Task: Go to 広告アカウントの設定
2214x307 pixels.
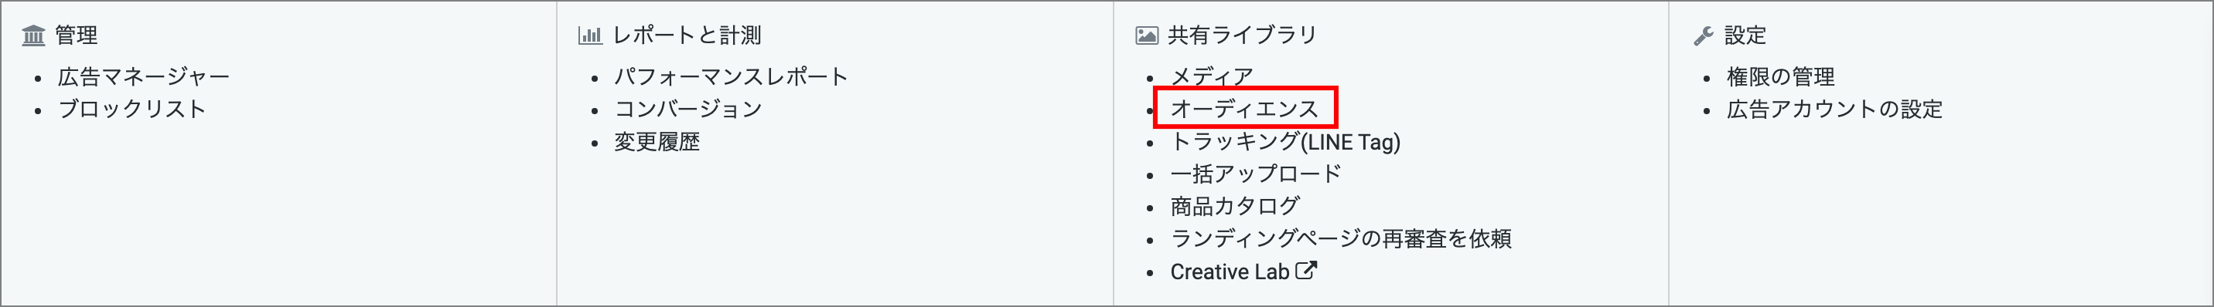Action: (1834, 110)
